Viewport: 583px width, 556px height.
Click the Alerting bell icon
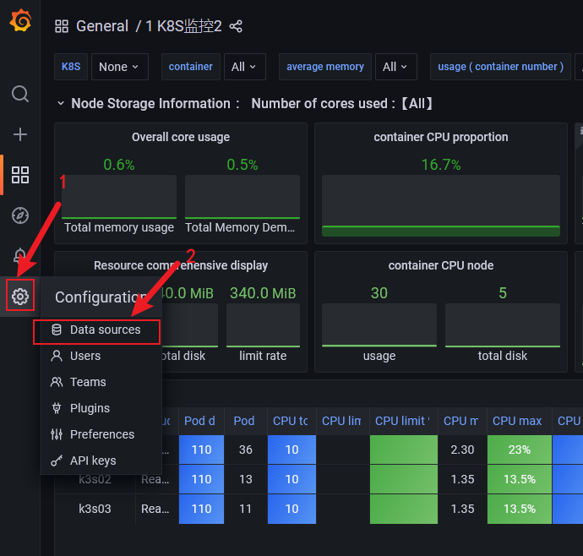(20, 255)
